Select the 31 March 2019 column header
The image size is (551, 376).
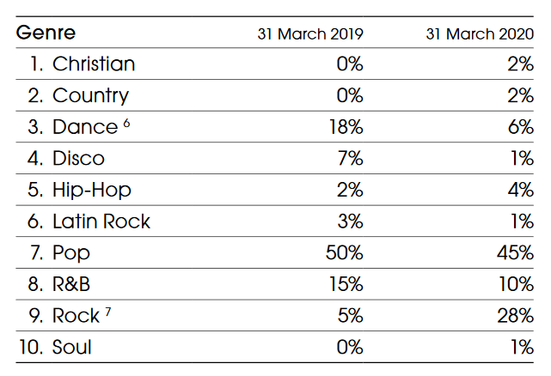pyautogui.click(x=310, y=34)
